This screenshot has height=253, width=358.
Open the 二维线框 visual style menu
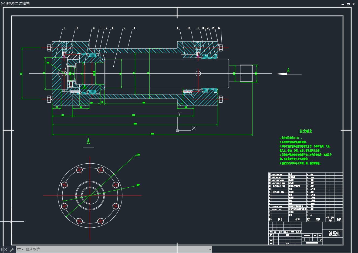click(22, 4)
